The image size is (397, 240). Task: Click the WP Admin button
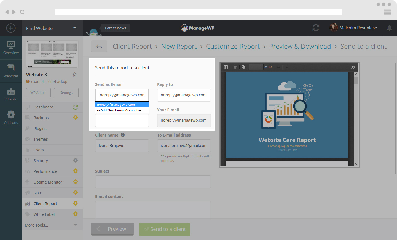tap(38, 93)
